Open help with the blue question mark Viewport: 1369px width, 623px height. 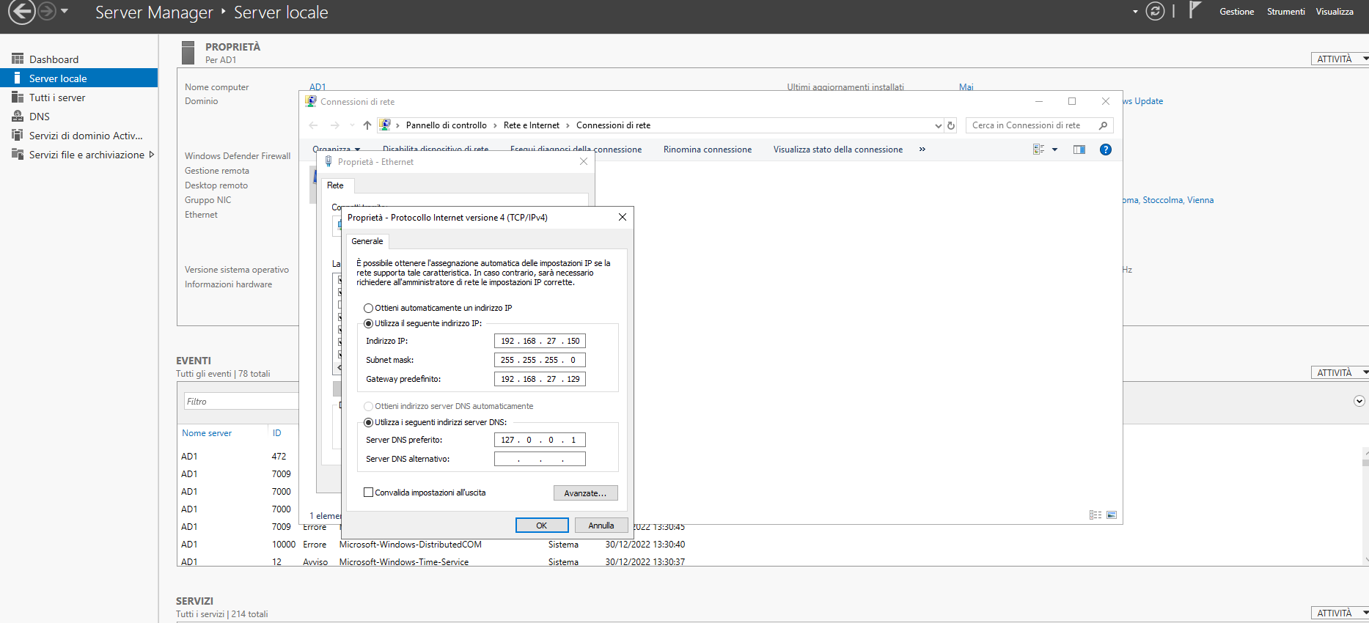point(1106,150)
